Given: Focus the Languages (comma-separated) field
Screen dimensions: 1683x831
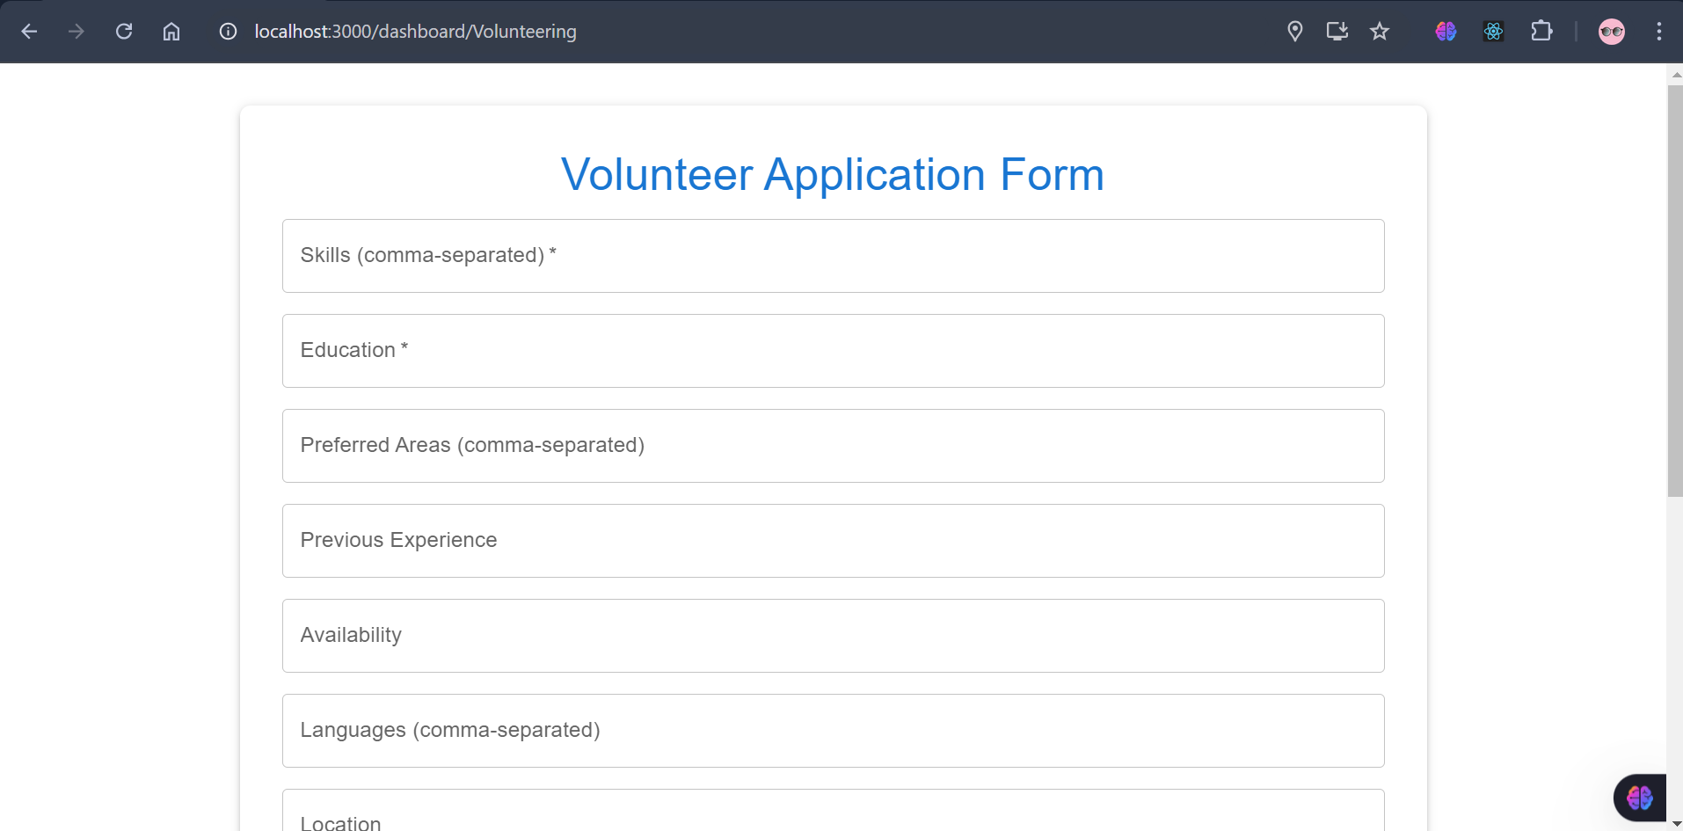Looking at the screenshot, I should (x=833, y=731).
